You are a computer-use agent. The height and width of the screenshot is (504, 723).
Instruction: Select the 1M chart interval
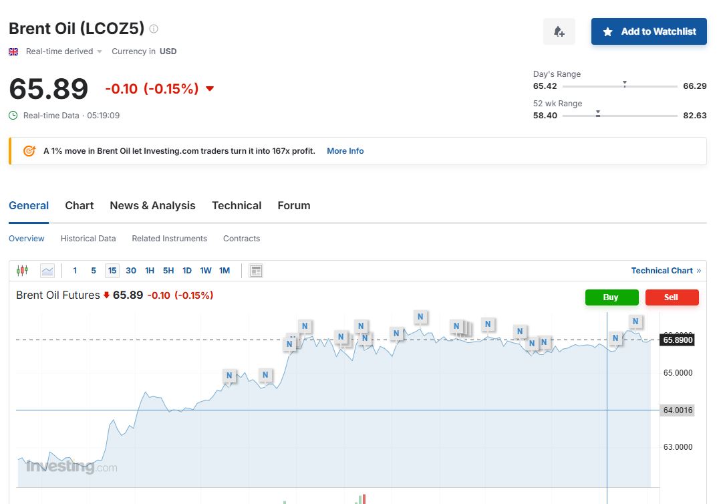225,271
